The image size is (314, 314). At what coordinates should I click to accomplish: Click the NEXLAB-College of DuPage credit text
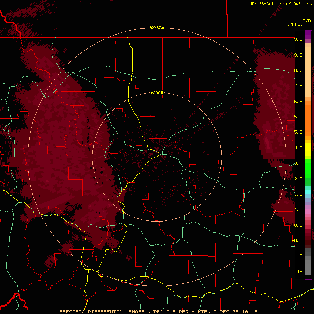point(278,4)
